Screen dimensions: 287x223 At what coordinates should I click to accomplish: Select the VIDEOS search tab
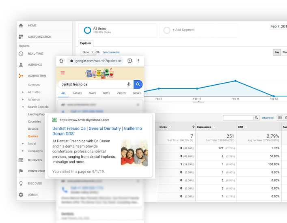(x=121, y=93)
